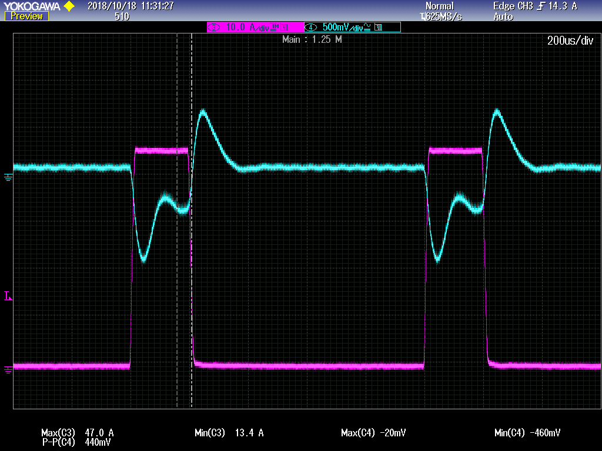Click the CH3 bandwidth limit icon
The width and height of the screenshot is (602, 451).
[284, 27]
